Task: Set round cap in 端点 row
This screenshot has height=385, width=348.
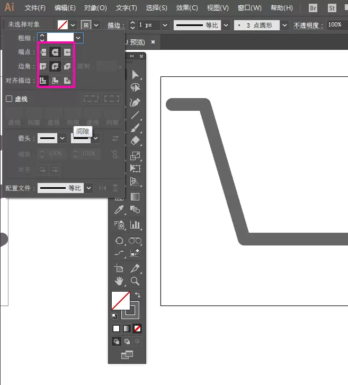Action: pos(55,52)
